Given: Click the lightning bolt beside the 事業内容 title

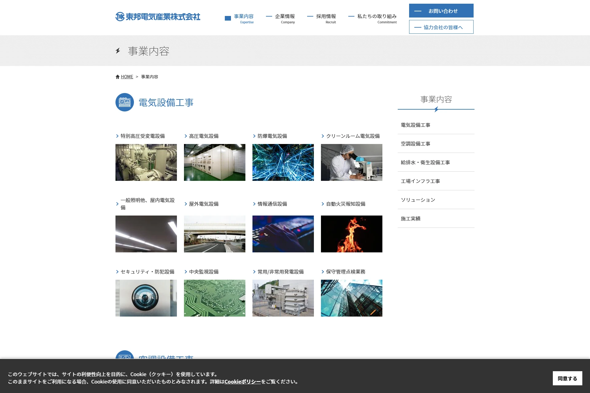Looking at the screenshot, I should pos(118,51).
